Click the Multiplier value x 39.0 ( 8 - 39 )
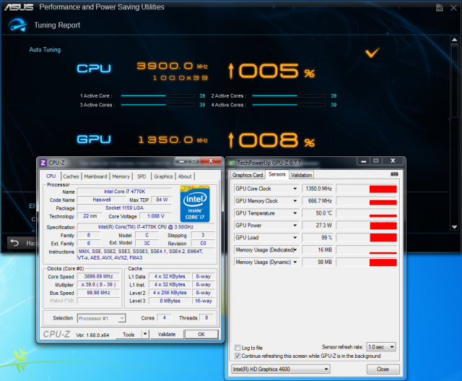The image size is (462, 381). coord(98,285)
